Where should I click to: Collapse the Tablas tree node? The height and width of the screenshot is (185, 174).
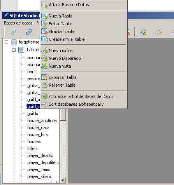14,50
